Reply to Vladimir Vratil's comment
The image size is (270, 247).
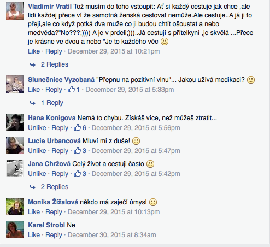[x=54, y=51]
